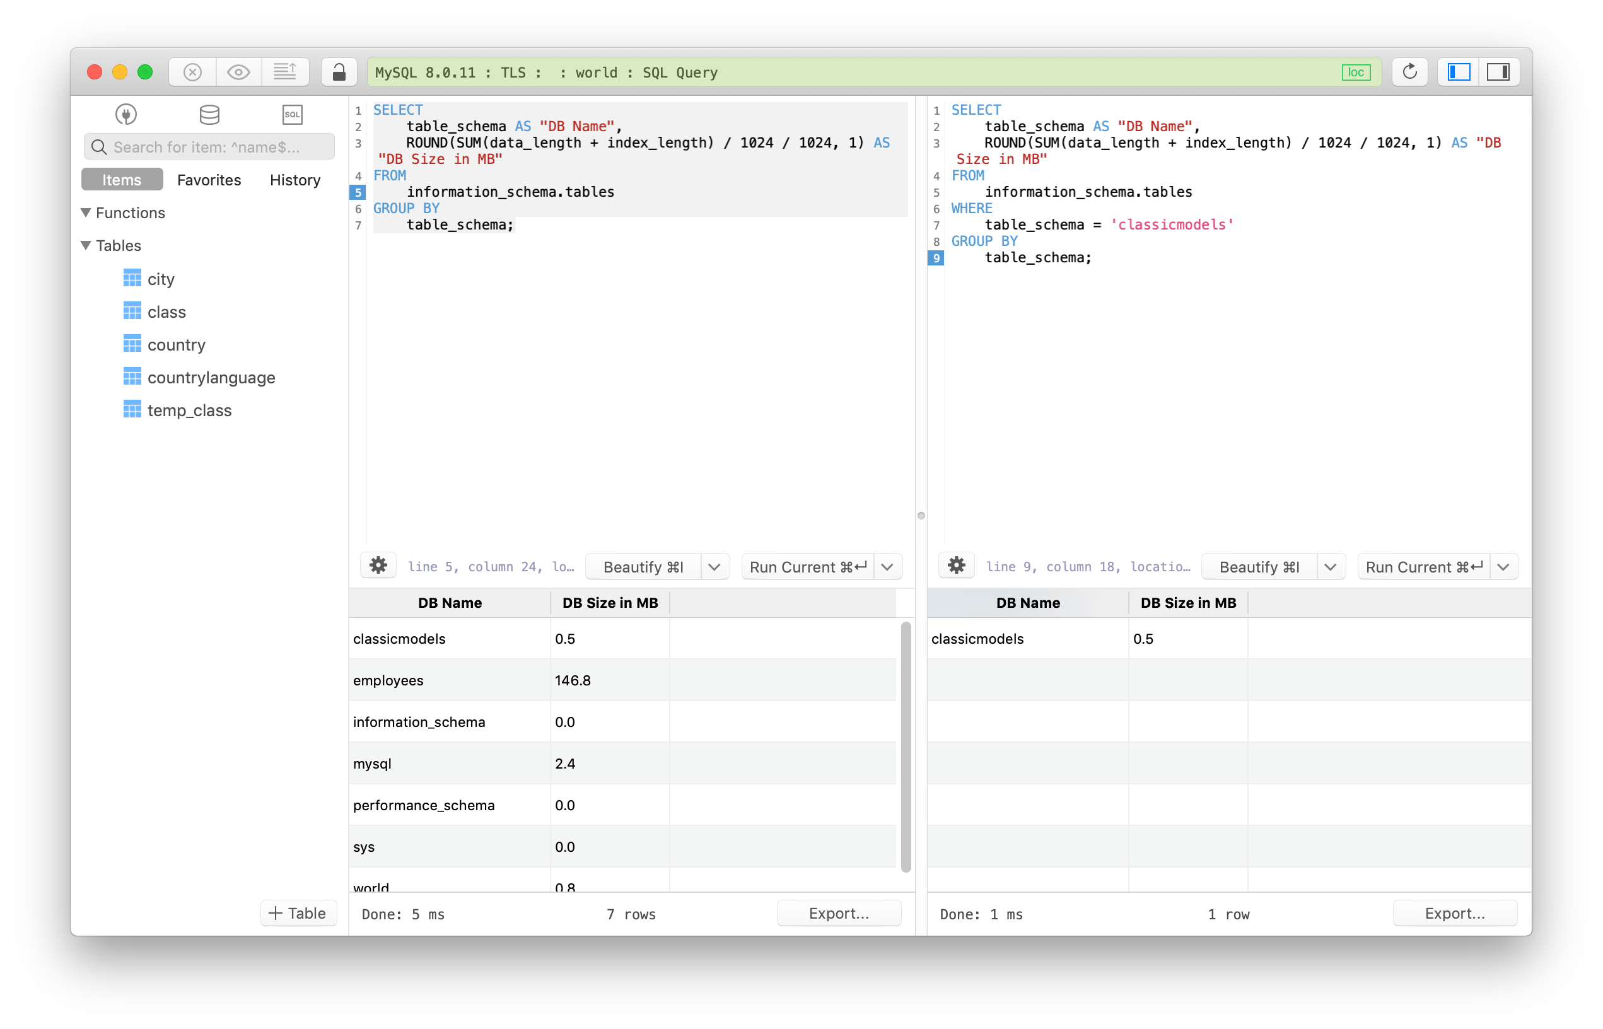This screenshot has width=1603, height=1029.
Task: Select the countrylanguage table
Action: (x=211, y=377)
